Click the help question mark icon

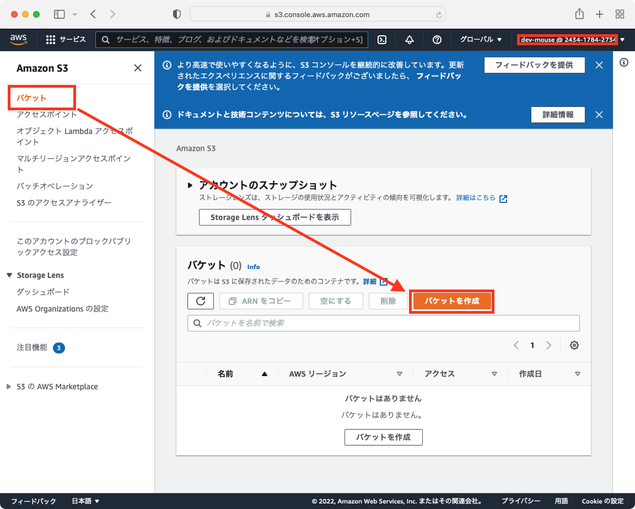[437, 40]
